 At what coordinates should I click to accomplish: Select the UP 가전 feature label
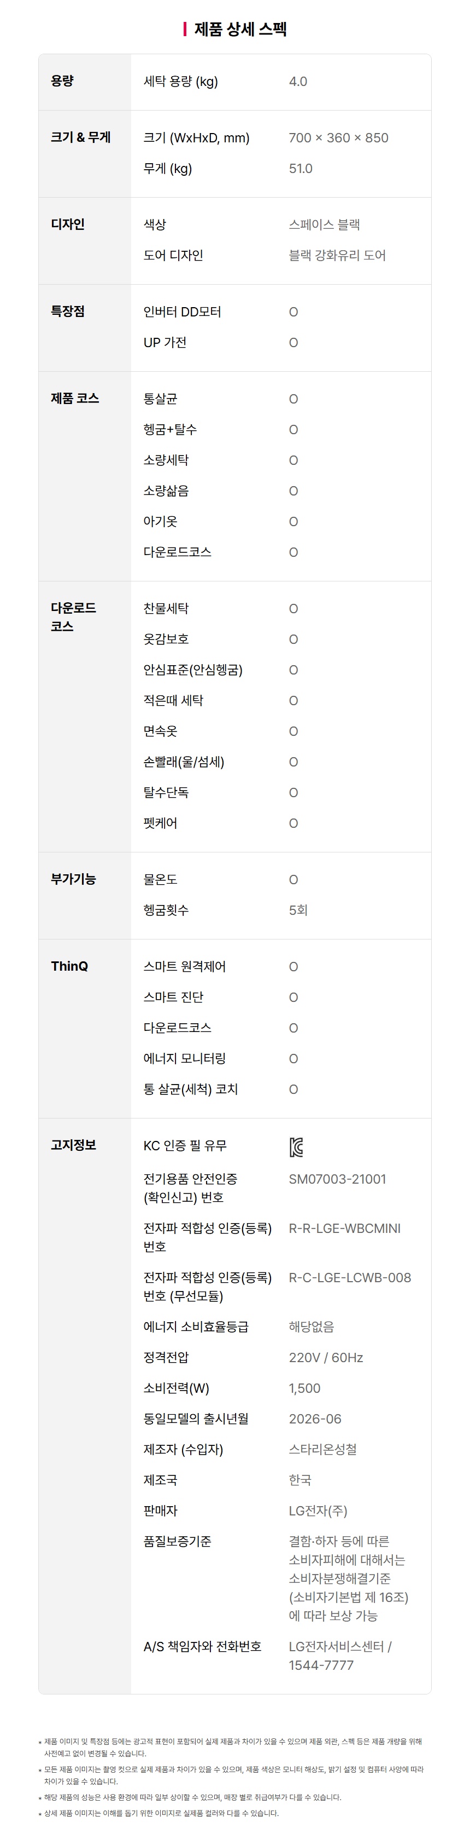(x=164, y=343)
